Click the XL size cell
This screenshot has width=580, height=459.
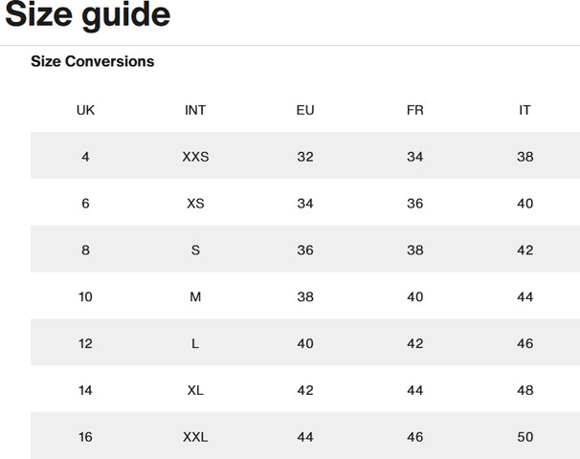pos(195,390)
